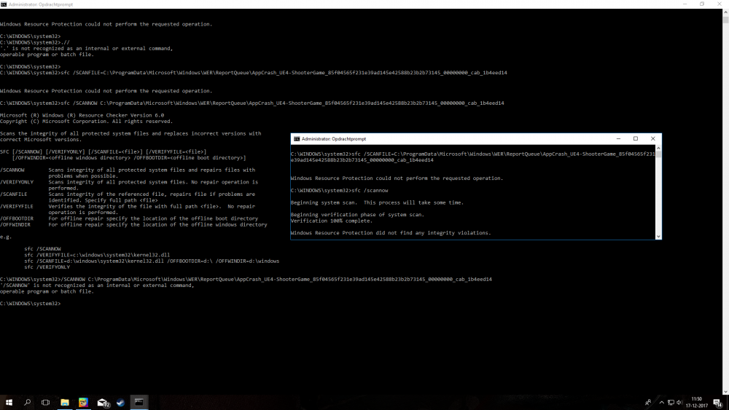The width and height of the screenshot is (729, 410).
Task: Click the '/SCANFILE' option description row
Action: pyautogui.click(x=128, y=197)
